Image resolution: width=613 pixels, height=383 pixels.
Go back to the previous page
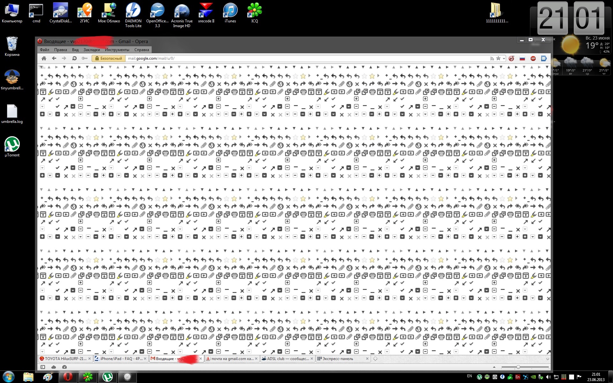pyautogui.click(x=54, y=58)
